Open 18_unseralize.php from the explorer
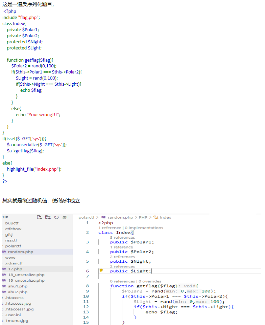The width and height of the screenshot is (265, 325). click(x=26, y=275)
